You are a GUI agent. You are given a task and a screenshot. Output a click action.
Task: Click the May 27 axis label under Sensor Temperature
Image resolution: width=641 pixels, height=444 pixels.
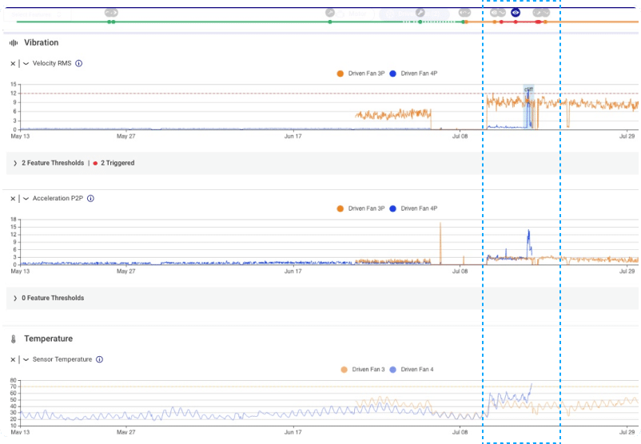tap(126, 432)
